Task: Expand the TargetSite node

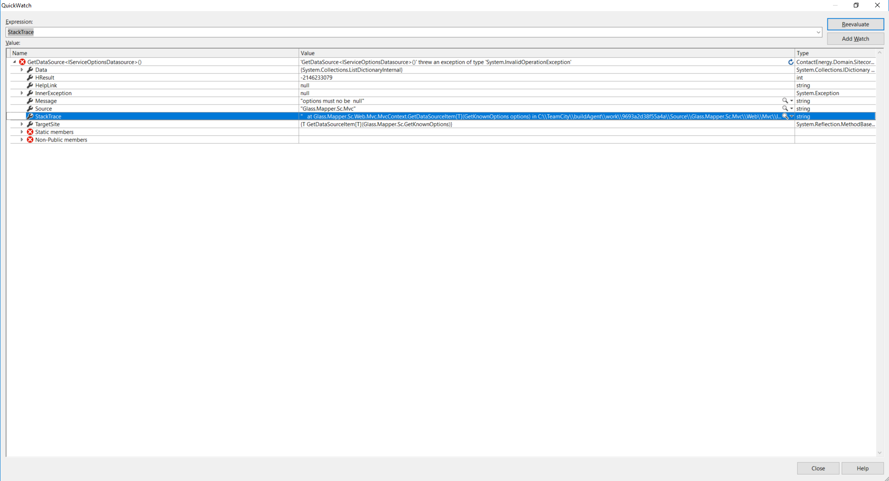Action: pyautogui.click(x=22, y=124)
